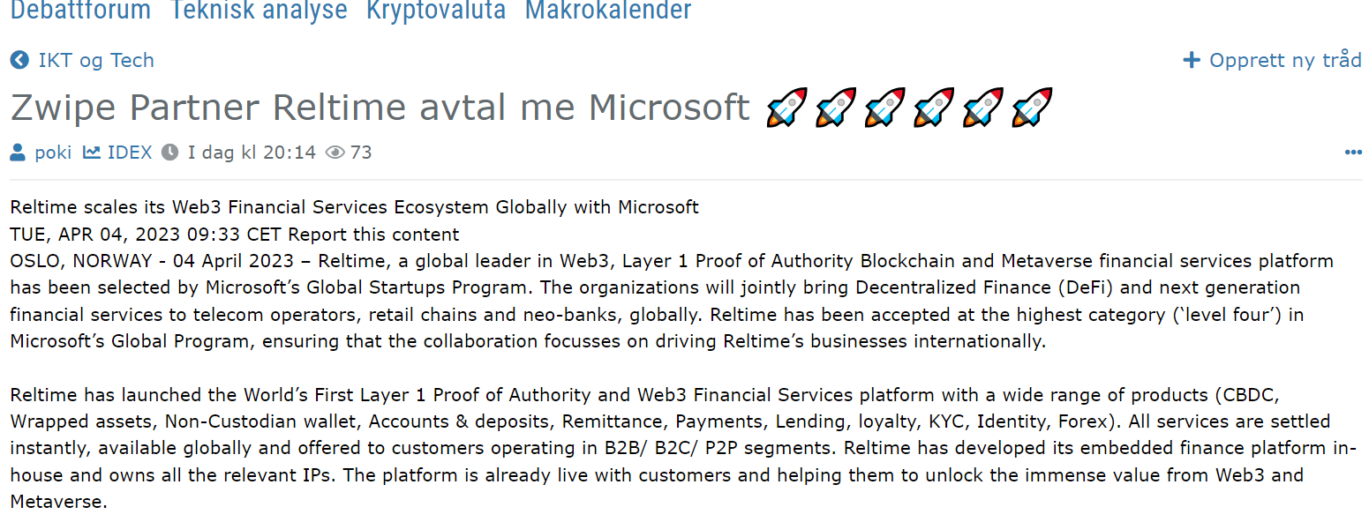
Task: Click the view count number 73
Action: point(361,153)
